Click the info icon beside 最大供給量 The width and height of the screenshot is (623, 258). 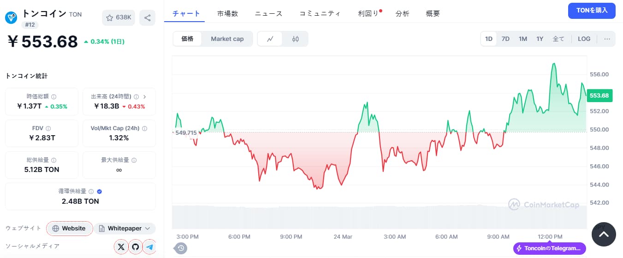(x=134, y=160)
